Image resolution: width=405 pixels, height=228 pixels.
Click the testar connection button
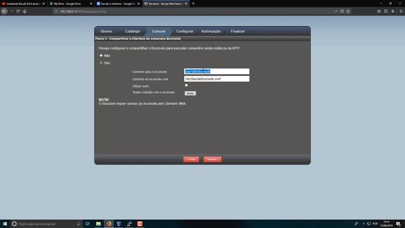pyautogui.click(x=190, y=93)
